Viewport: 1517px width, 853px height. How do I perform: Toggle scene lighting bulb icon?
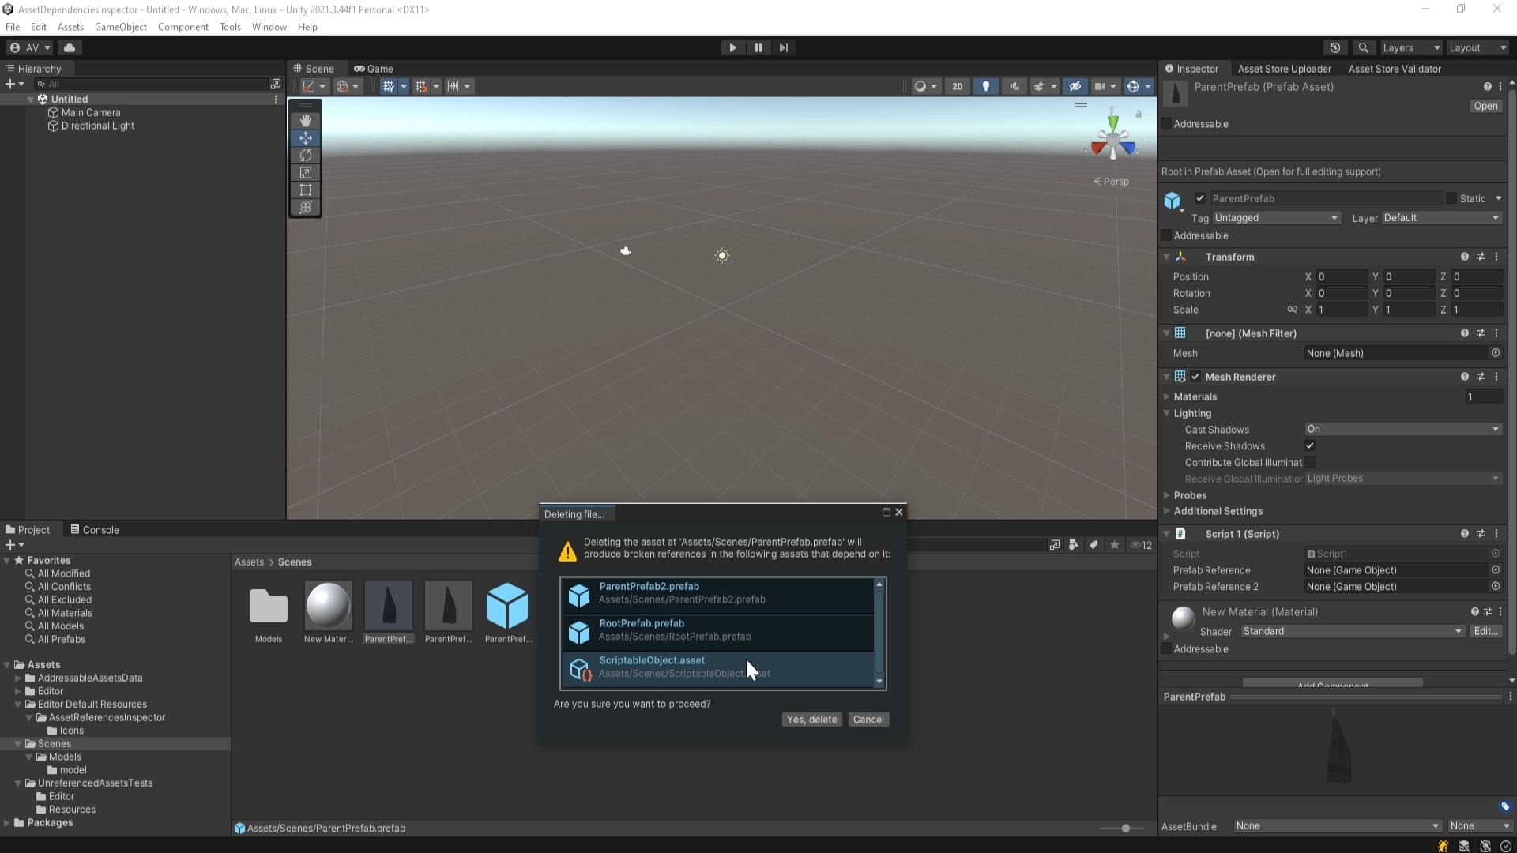pos(986,86)
